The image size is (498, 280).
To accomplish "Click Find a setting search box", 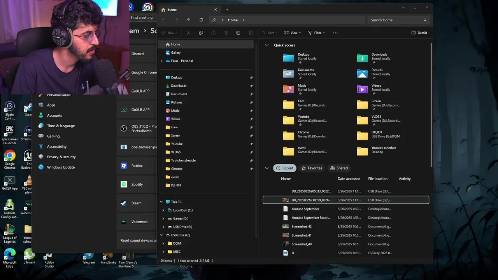I will (x=142, y=17).
